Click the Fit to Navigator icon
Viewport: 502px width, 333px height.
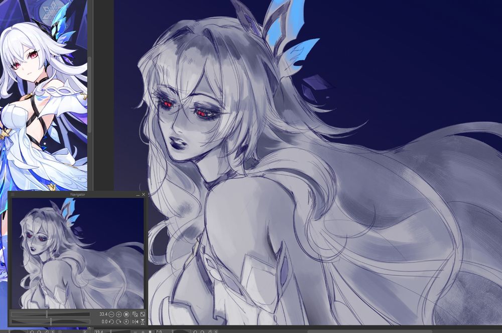135,314
